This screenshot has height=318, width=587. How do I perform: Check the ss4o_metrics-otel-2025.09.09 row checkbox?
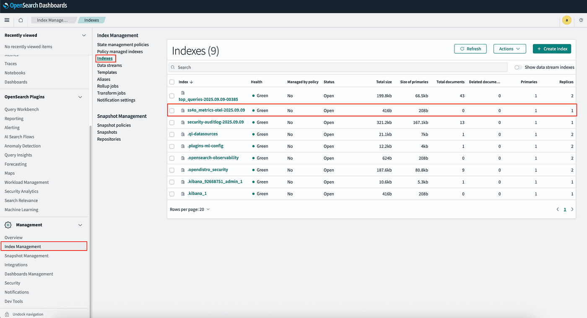tap(172, 111)
